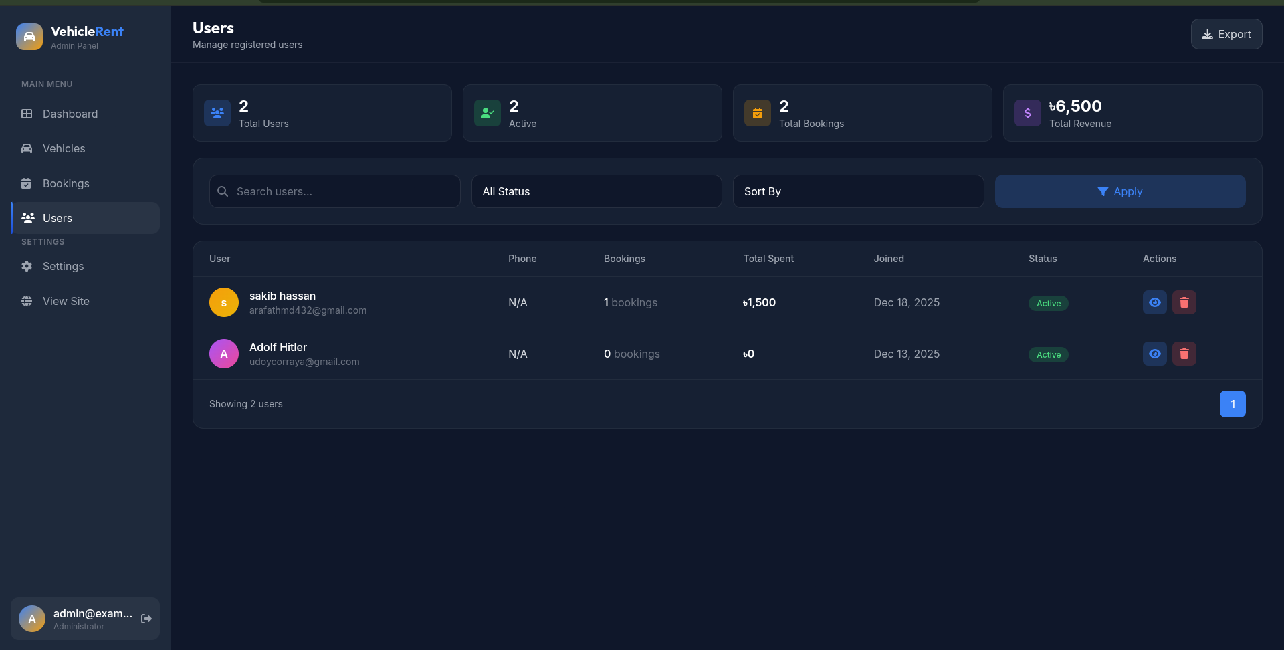Click the logout icon next to admin email
Image resolution: width=1284 pixels, height=650 pixels.
146,619
